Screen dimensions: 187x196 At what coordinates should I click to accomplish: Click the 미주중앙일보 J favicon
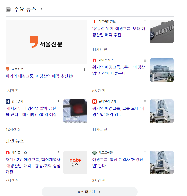click(x=95, y=22)
